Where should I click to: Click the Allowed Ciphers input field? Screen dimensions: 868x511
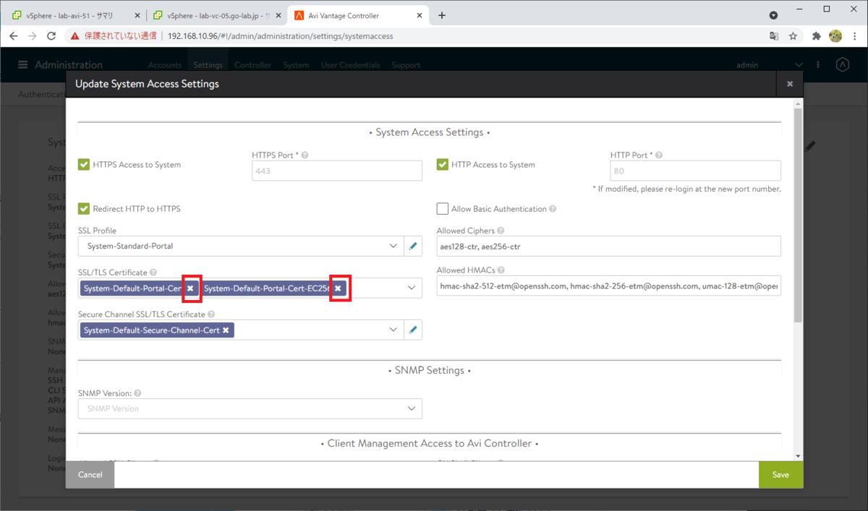[609, 246]
